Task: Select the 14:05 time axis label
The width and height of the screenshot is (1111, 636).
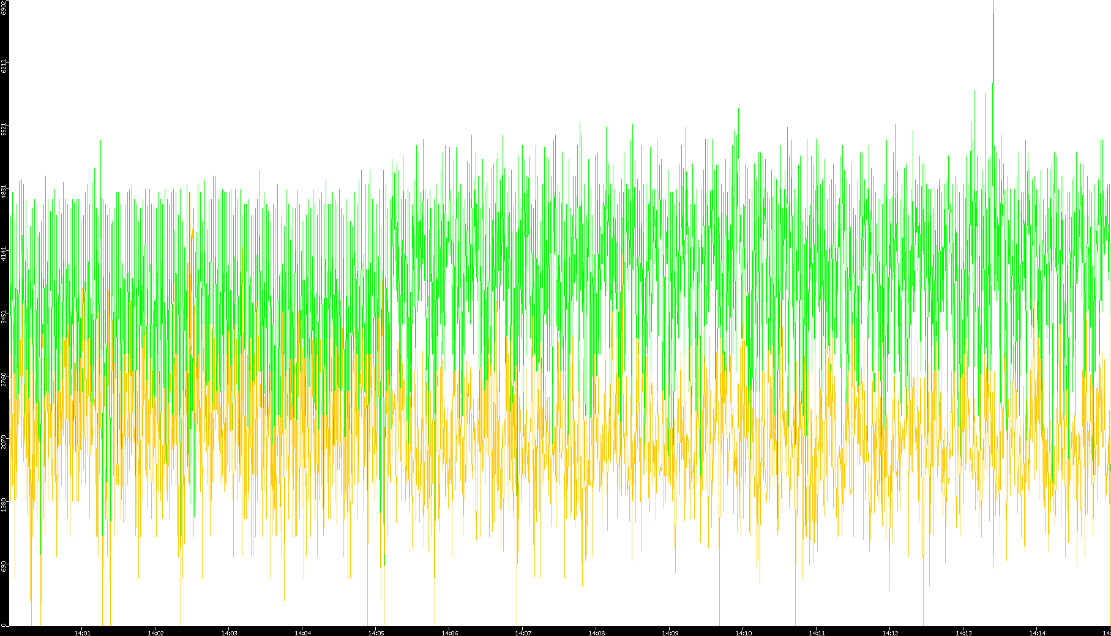Action: [x=376, y=633]
